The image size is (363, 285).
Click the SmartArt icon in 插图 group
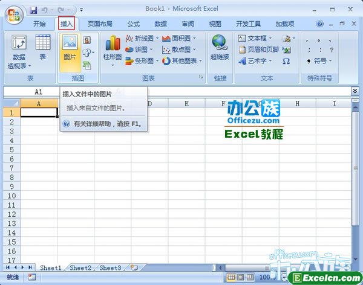click(87, 66)
